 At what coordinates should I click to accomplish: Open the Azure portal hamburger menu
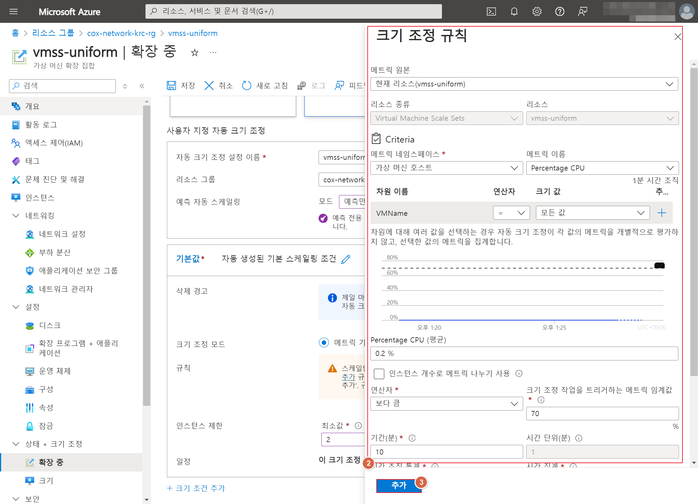tap(13, 11)
